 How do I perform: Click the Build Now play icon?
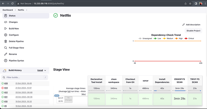point(6,28)
